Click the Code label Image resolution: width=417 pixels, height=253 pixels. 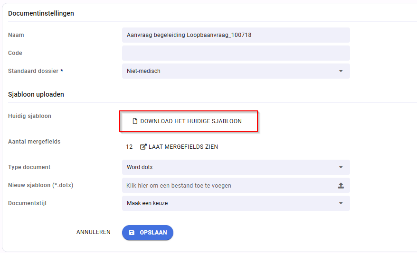(x=15, y=53)
